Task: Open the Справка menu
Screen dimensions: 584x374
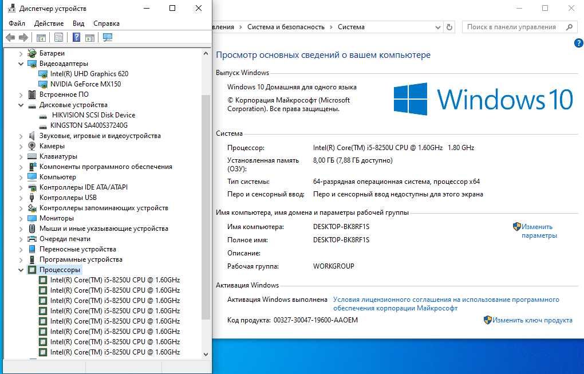Action: (x=106, y=23)
